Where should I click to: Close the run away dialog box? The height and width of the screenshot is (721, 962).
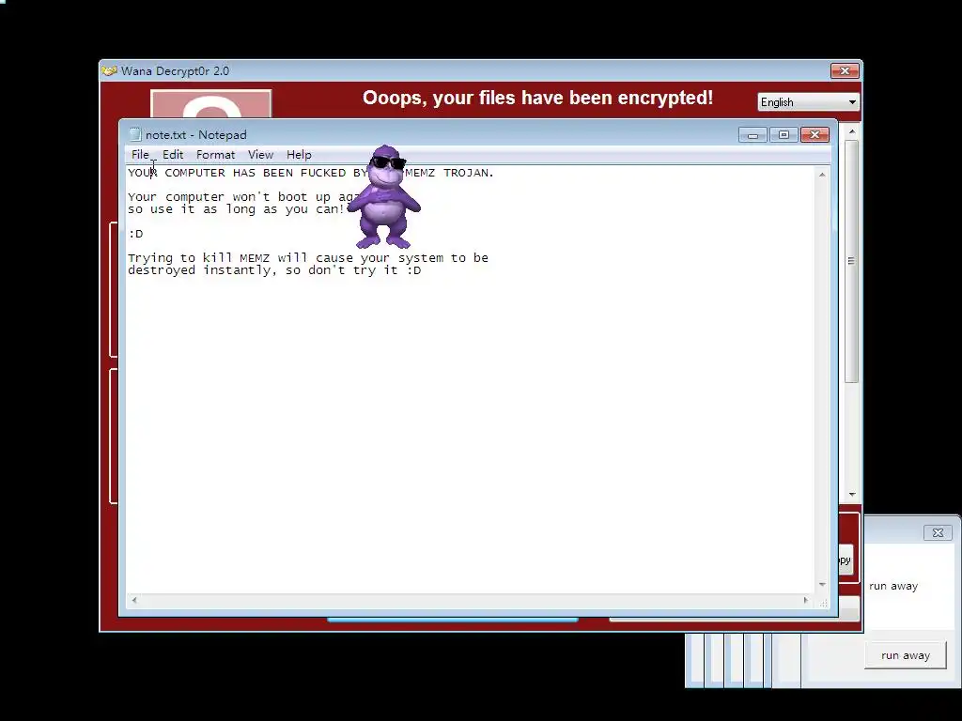[939, 533]
